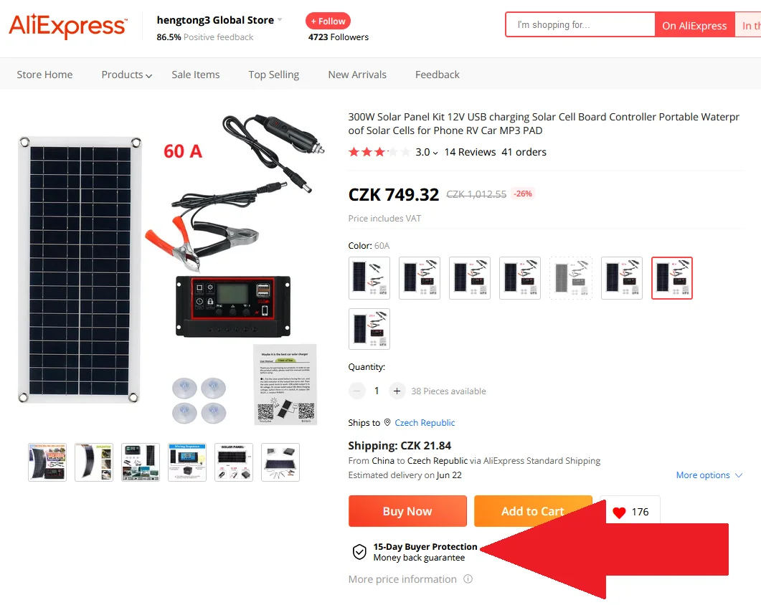Open the Products dropdown menu

pyautogui.click(x=127, y=75)
